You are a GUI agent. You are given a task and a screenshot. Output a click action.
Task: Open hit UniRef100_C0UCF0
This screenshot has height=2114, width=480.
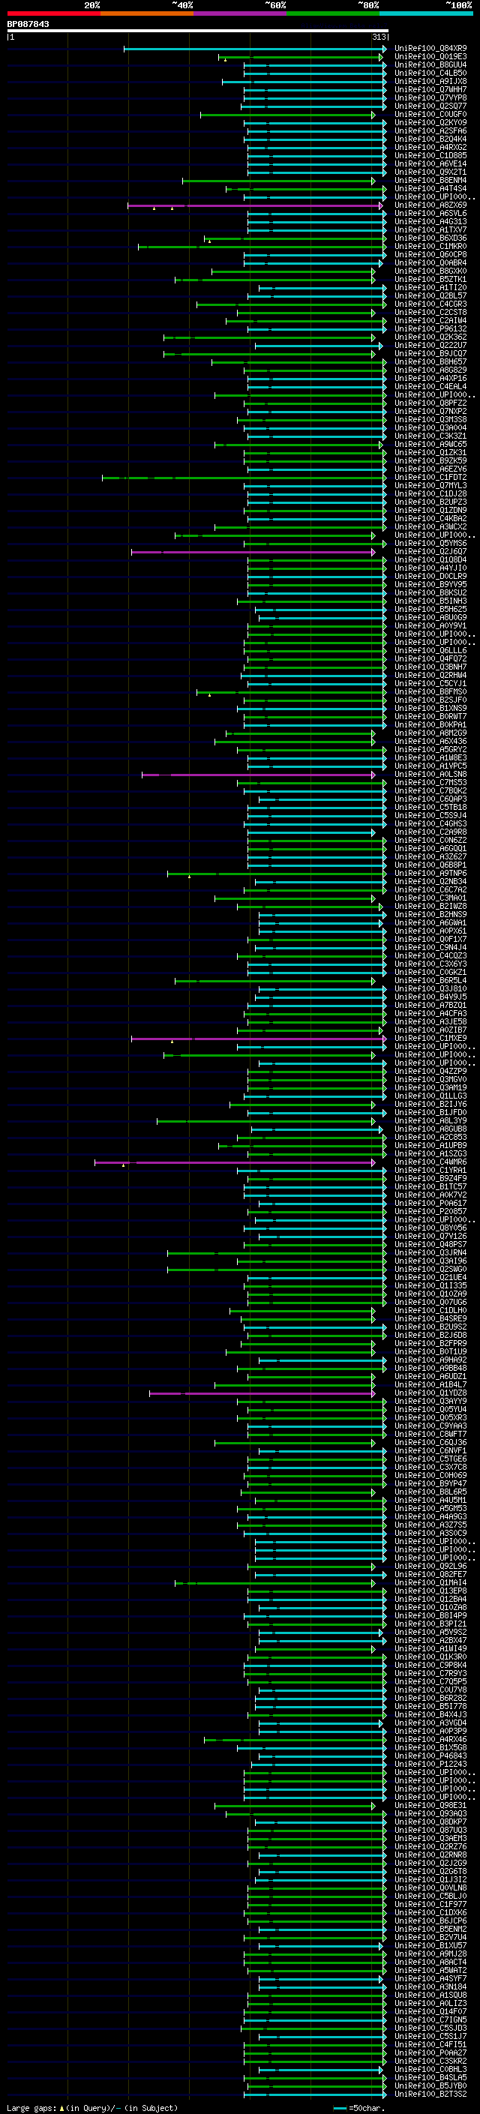(x=430, y=114)
